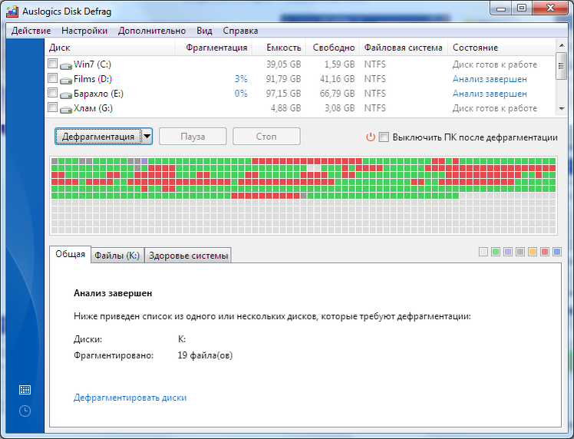Click the blue legend swatch
The image size is (574, 439).
[557, 252]
